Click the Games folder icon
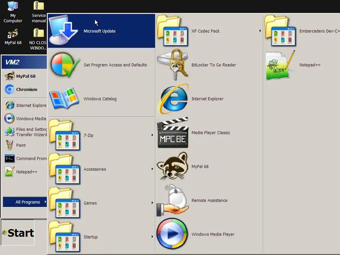This screenshot has height=255, width=340. tap(64, 203)
